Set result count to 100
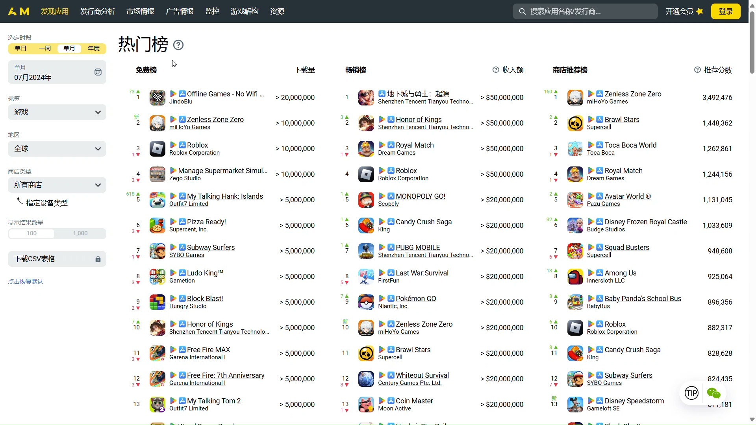Screen dimensions: 756x425 point(31,233)
